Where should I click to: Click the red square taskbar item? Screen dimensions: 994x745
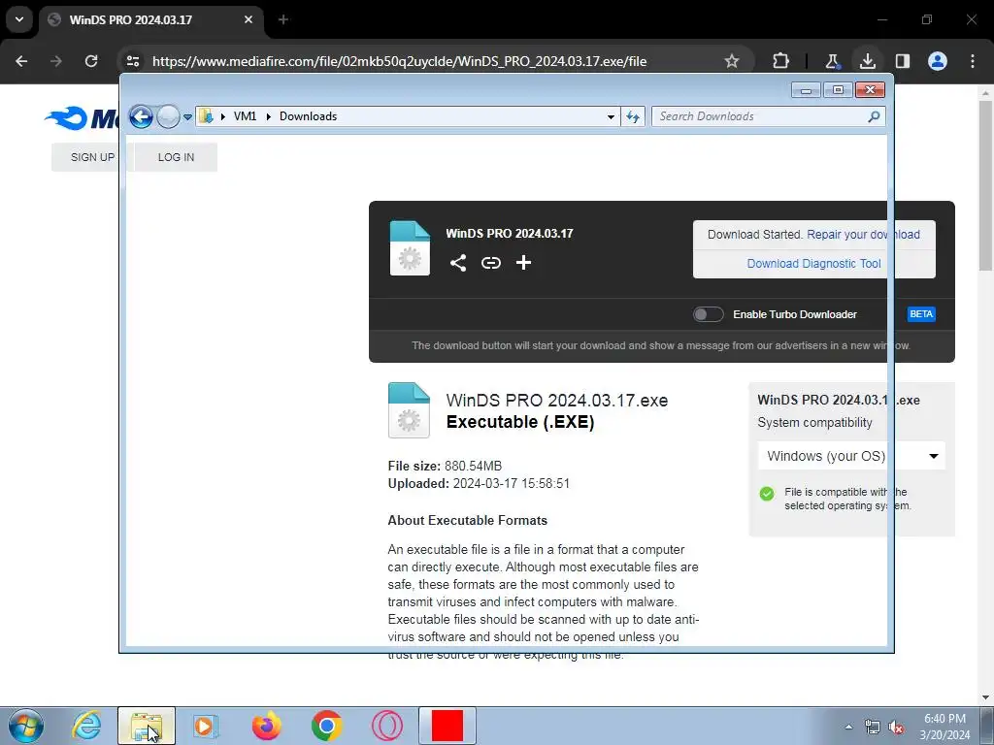tap(447, 726)
